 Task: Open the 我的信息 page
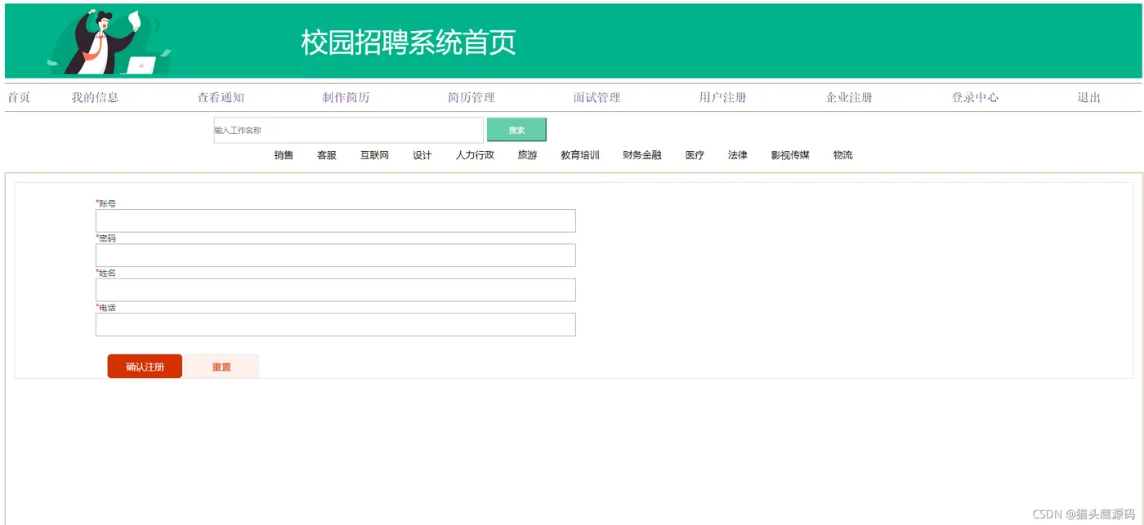pos(94,97)
